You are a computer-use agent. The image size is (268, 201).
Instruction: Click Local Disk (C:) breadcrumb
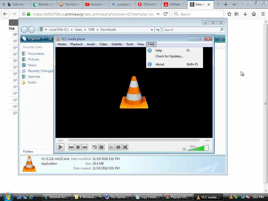(x=59, y=30)
